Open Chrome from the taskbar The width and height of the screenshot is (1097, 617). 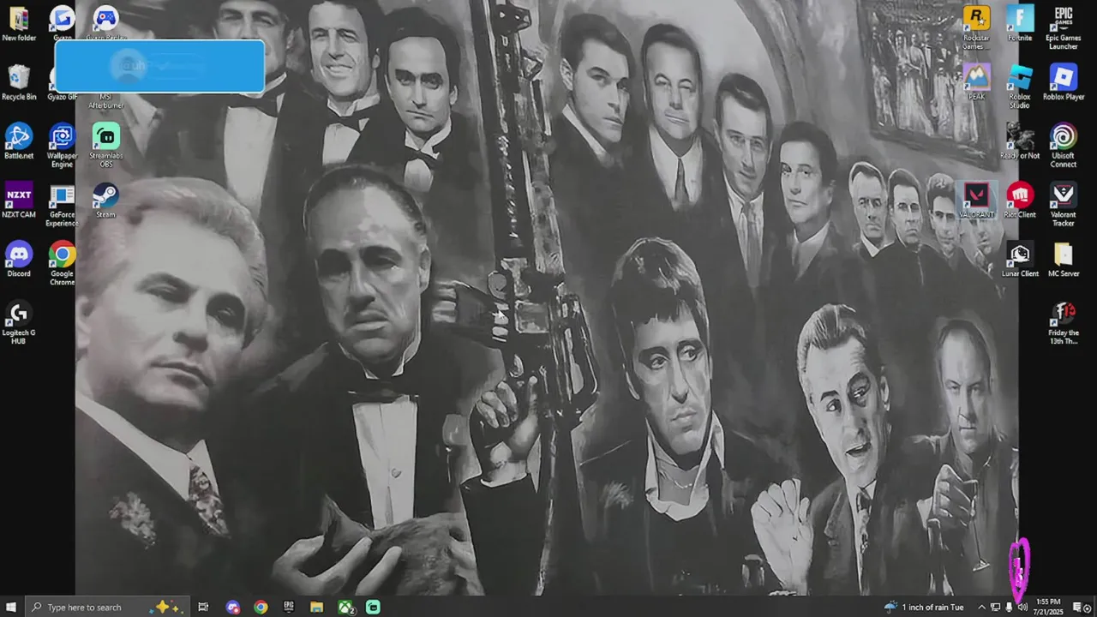click(261, 607)
